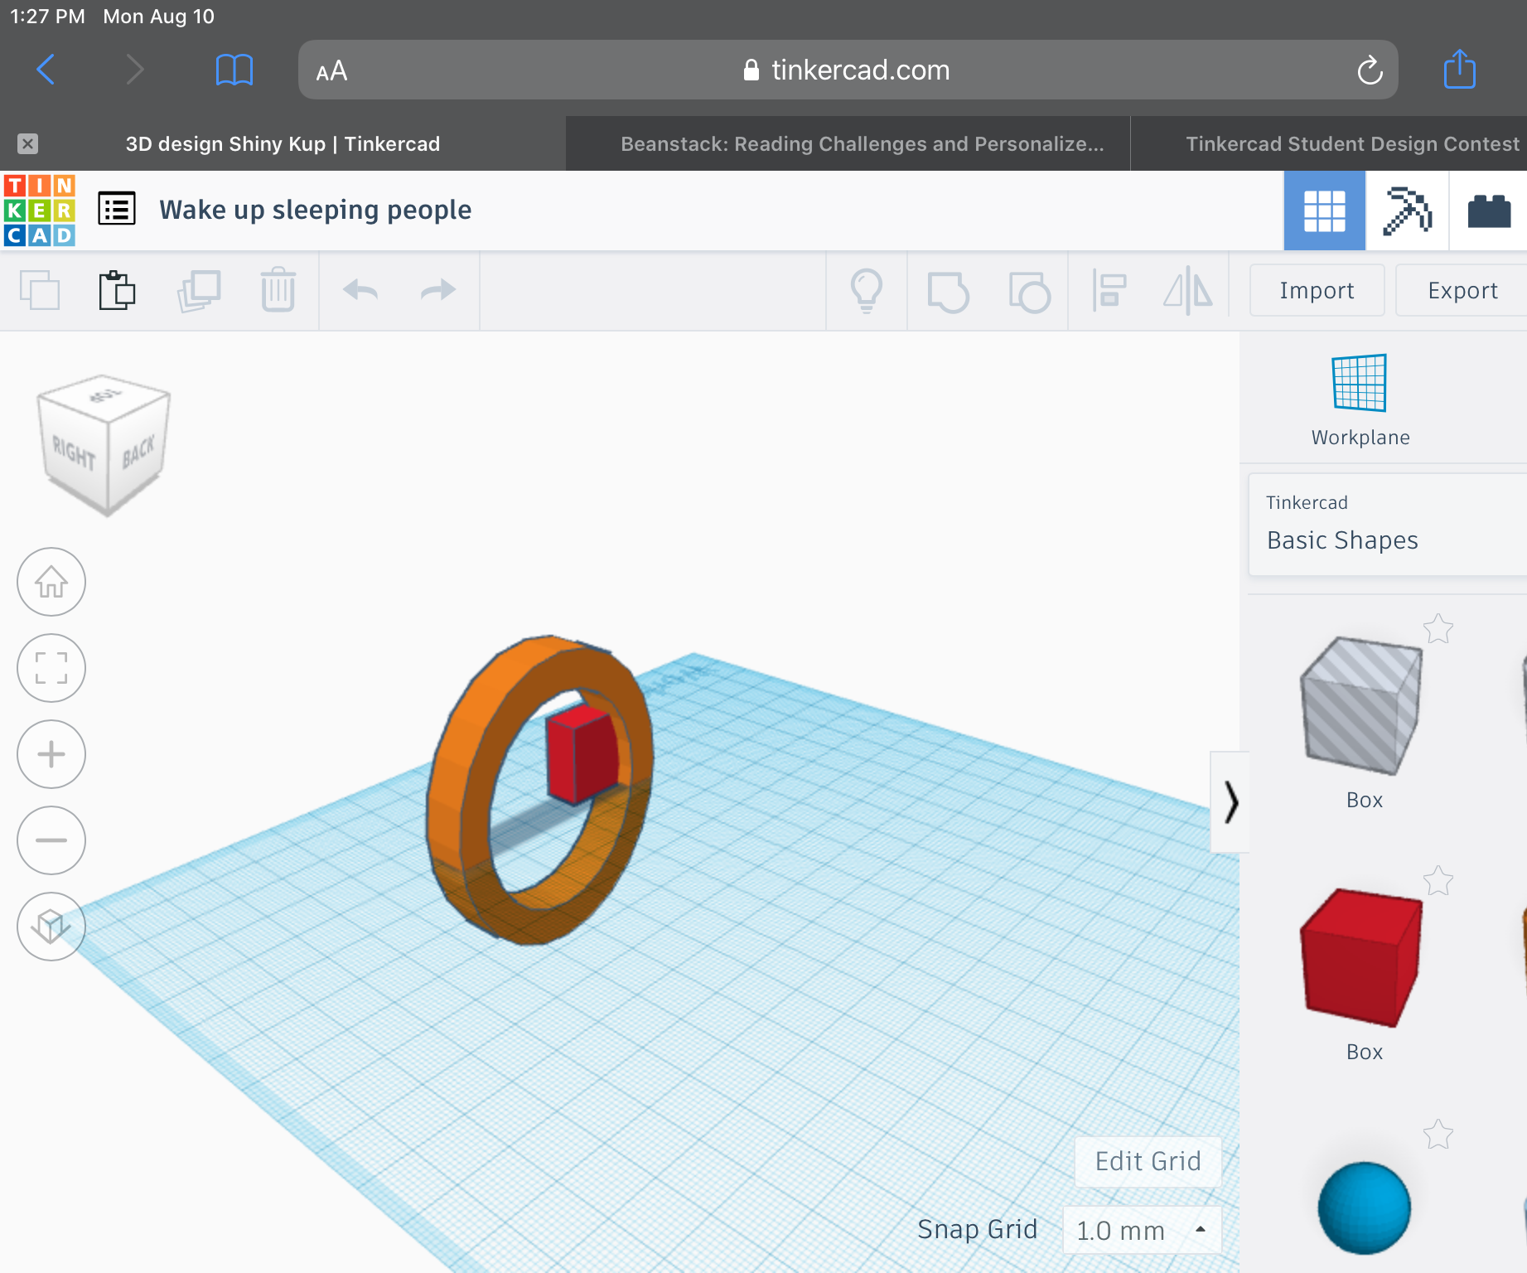Open the design list menu icon
This screenshot has width=1527, height=1273.
click(x=117, y=209)
